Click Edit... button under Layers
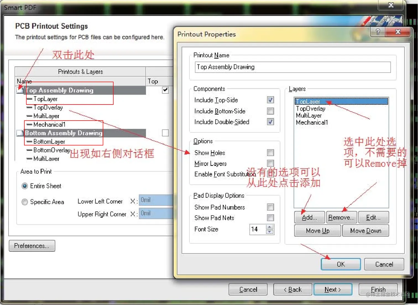Image resolution: width=418 pixels, height=305 pixels. (373, 217)
